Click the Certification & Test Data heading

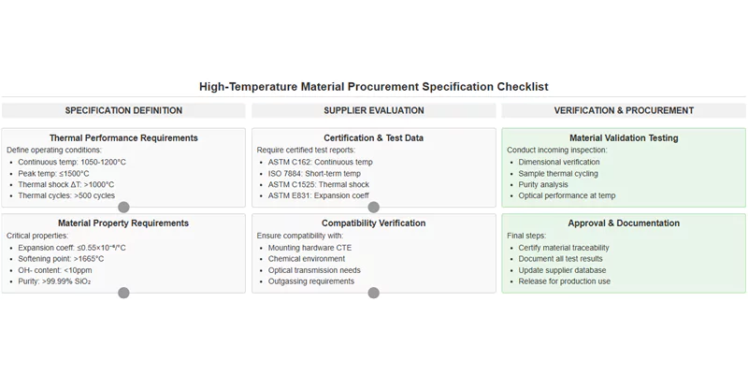[374, 137]
